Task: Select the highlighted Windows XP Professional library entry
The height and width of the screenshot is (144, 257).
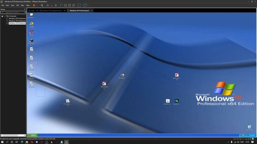Action: [x=17, y=23]
